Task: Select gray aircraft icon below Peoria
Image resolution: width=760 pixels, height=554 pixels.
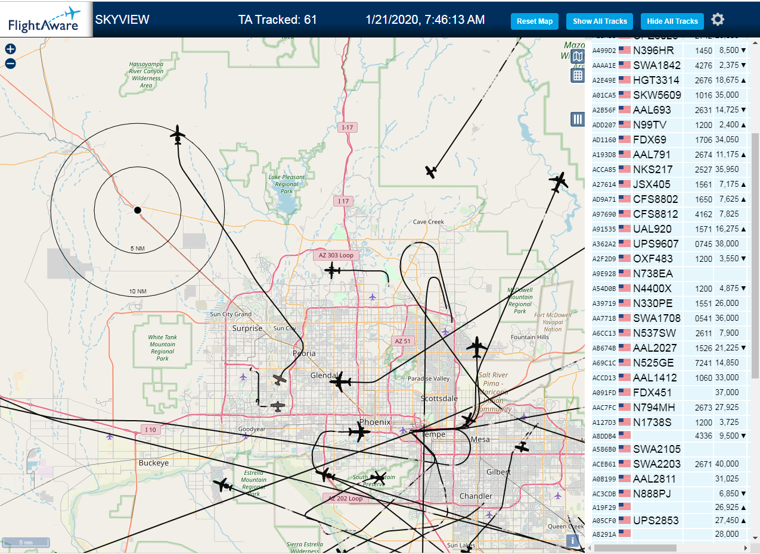Action: pos(280,378)
